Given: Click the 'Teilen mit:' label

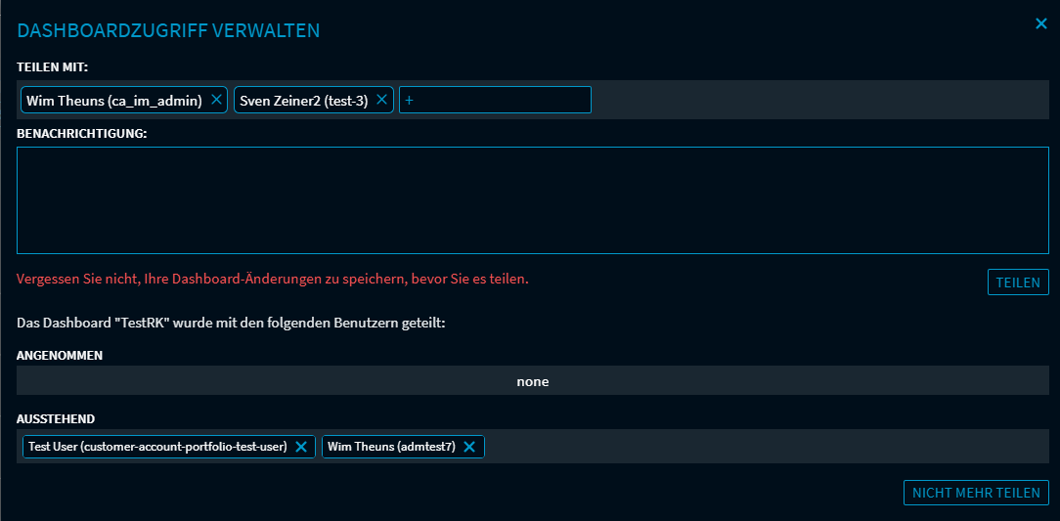Looking at the screenshot, I should [x=53, y=67].
